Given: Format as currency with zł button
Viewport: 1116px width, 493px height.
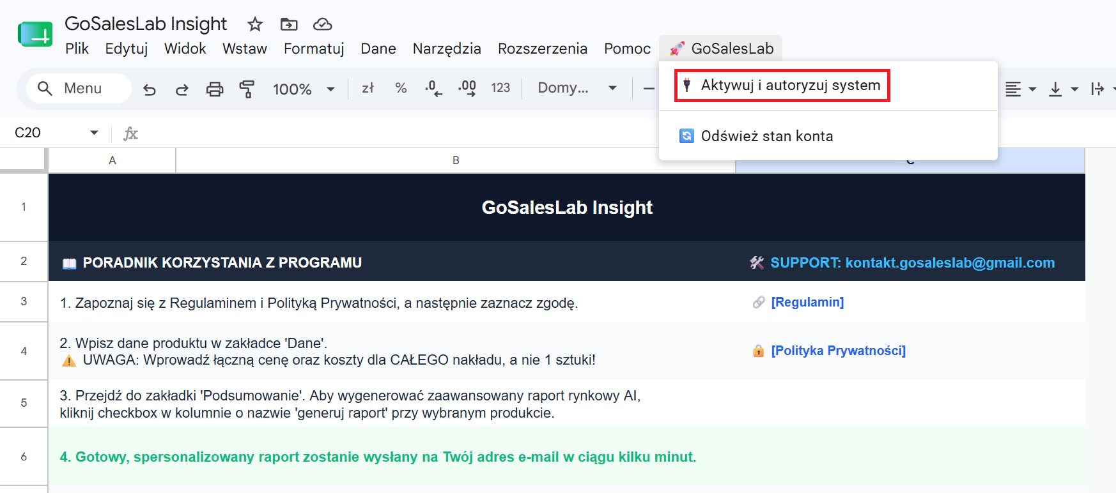Looking at the screenshot, I should [368, 88].
